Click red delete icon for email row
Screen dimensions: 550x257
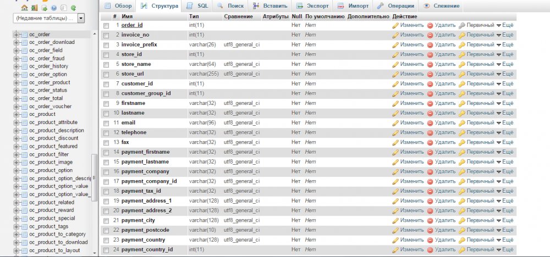(x=430, y=123)
